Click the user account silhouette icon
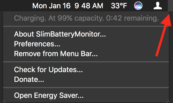173x103 pixels. point(157,6)
